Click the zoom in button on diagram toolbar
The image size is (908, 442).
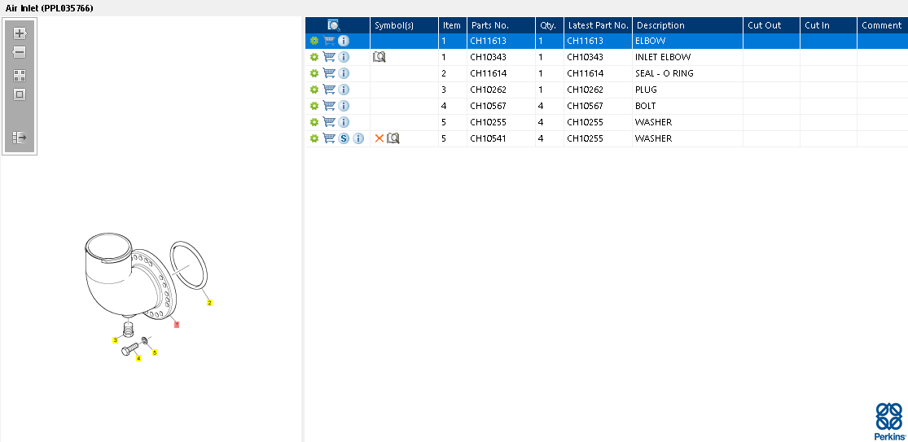point(20,33)
